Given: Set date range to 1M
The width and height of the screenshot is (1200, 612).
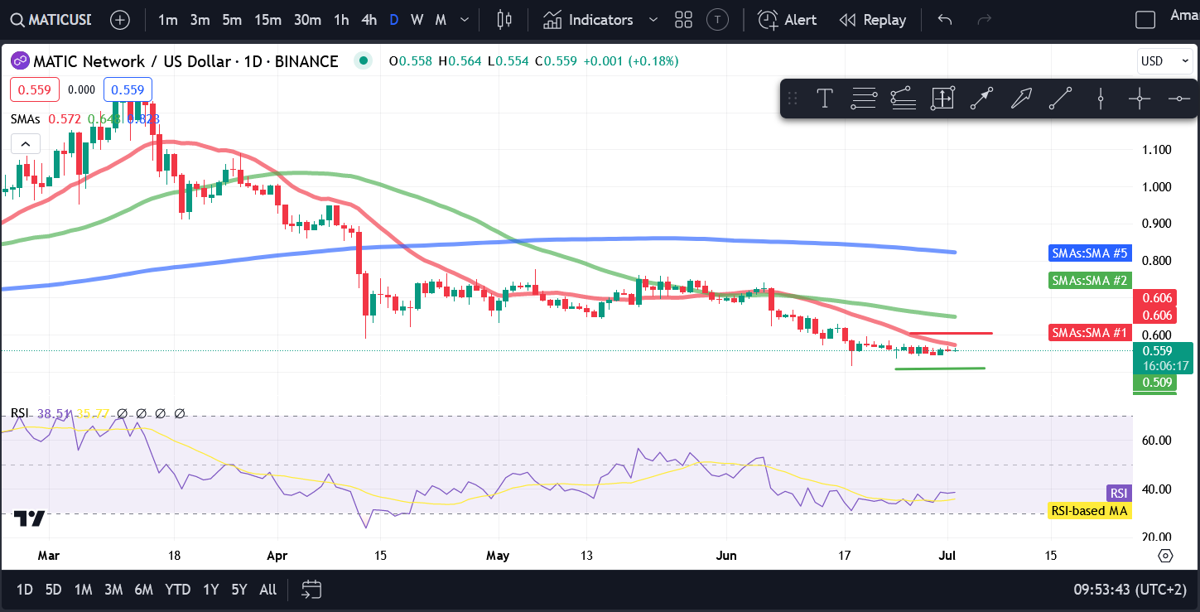Looking at the screenshot, I should pos(83,590).
